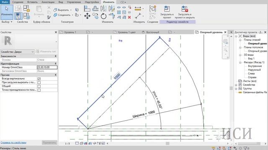The height and width of the screenshot is (150, 268).
Task: Click the Match Type Properties brush icon
Action: 49,17
